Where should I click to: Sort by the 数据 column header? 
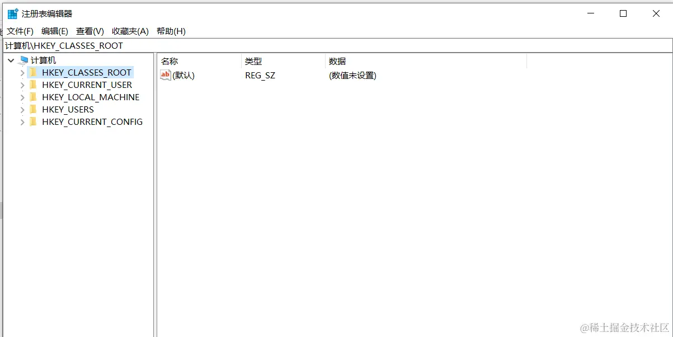426,62
